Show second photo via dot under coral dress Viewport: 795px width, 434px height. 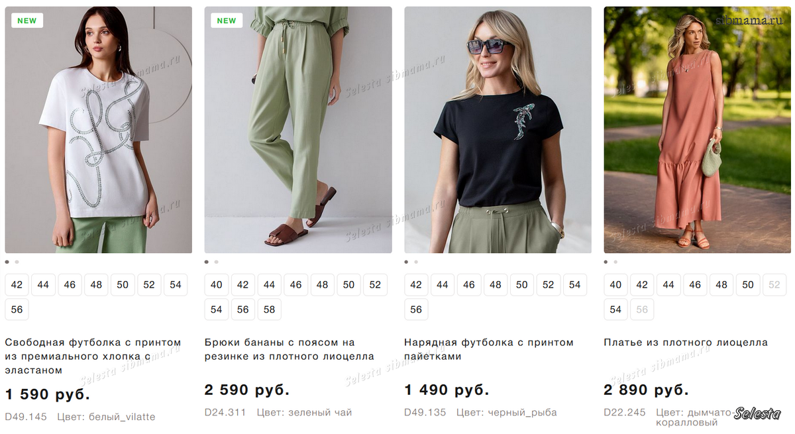pyautogui.click(x=615, y=262)
